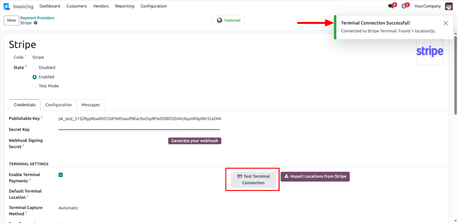Switch to the Configuration tab

click(x=58, y=105)
